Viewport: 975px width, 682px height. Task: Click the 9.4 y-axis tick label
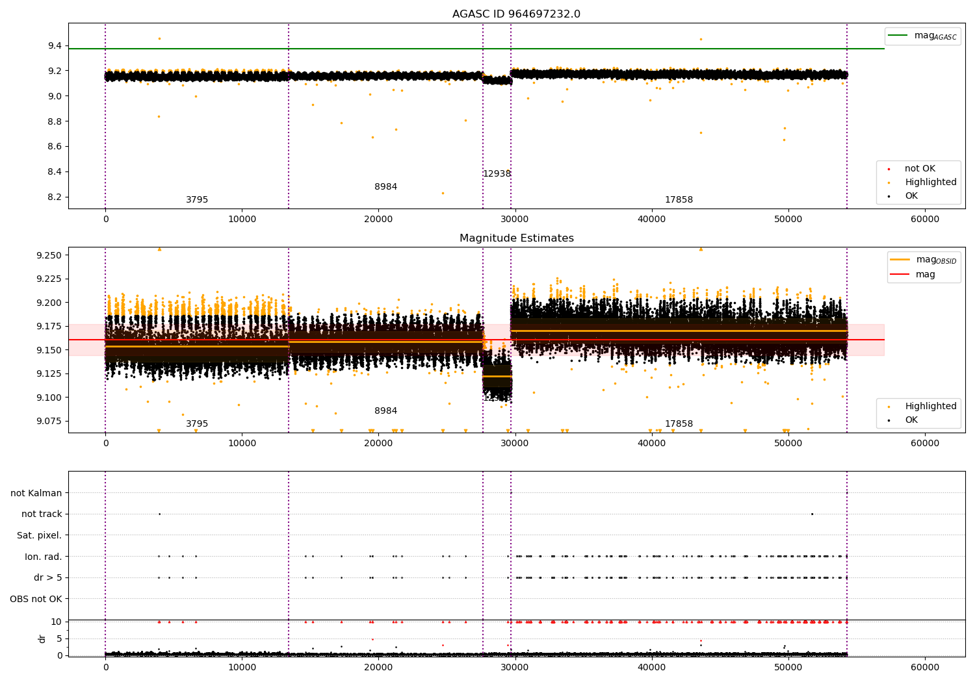tap(55, 45)
